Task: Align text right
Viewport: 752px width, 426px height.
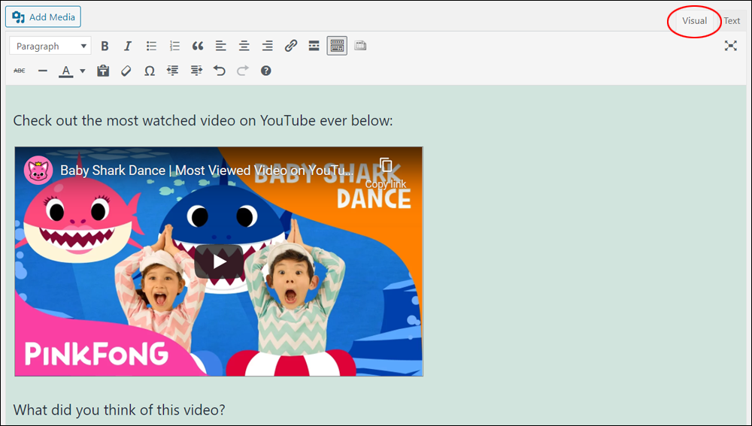Action: (x=267, y=46)
